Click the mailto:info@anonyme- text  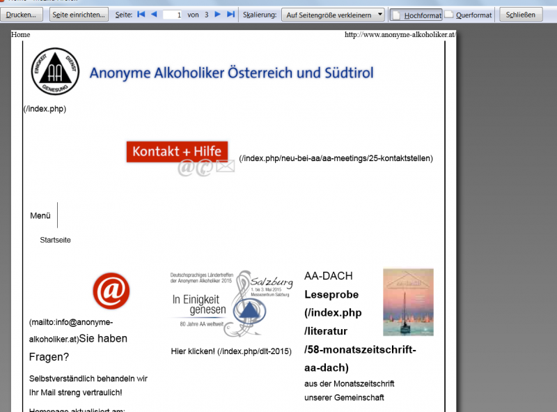point(71,322)
